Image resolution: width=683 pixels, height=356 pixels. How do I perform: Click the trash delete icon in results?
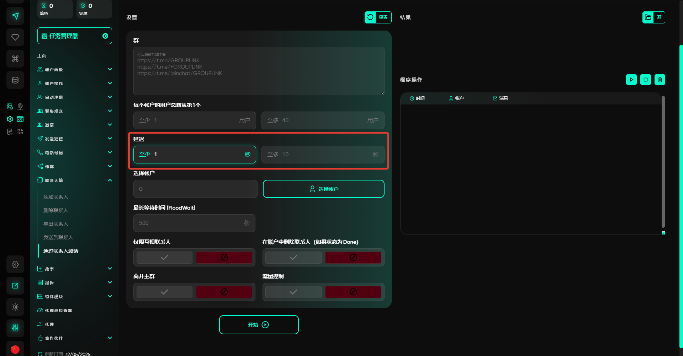(660, 80)
